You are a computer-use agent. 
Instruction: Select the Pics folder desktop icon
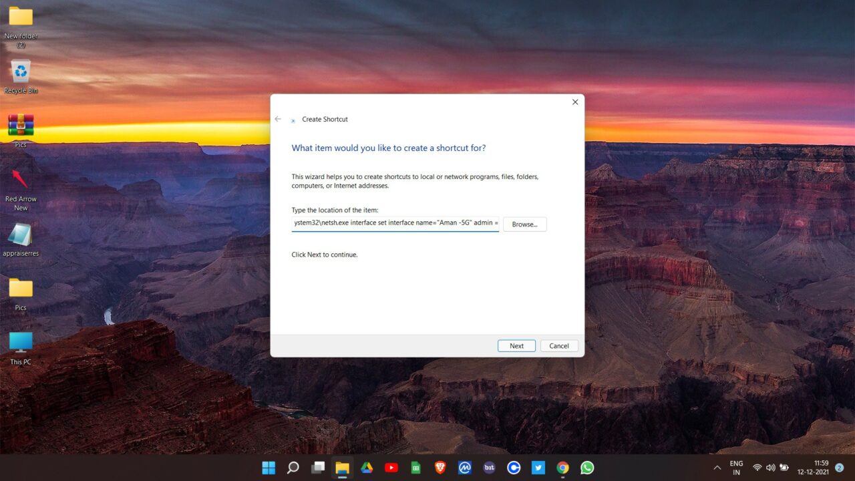[x=21, y=294]
